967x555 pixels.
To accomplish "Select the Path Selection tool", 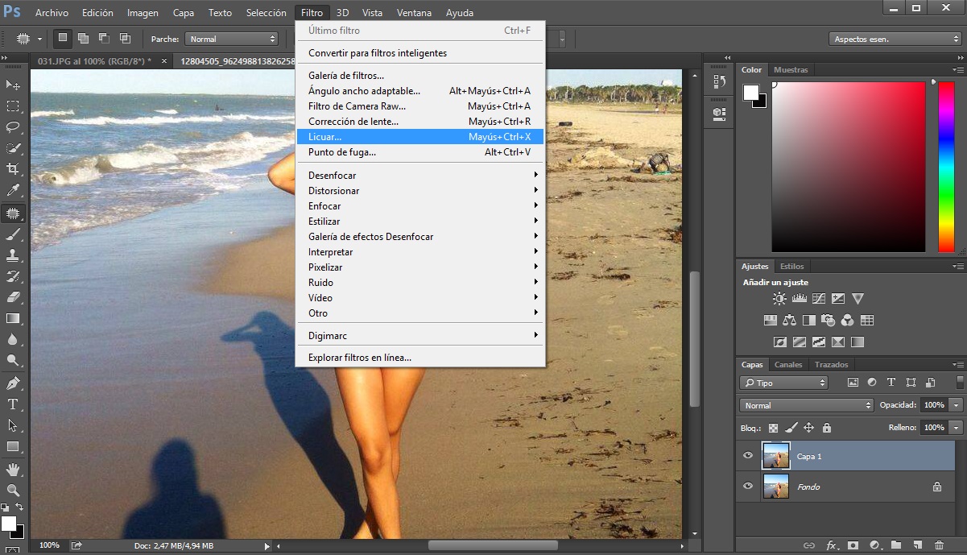I will (13, 425).
